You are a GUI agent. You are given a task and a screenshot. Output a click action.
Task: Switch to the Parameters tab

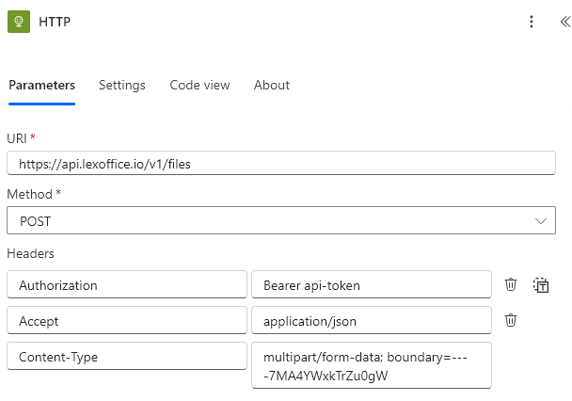[x=41, y=85]
